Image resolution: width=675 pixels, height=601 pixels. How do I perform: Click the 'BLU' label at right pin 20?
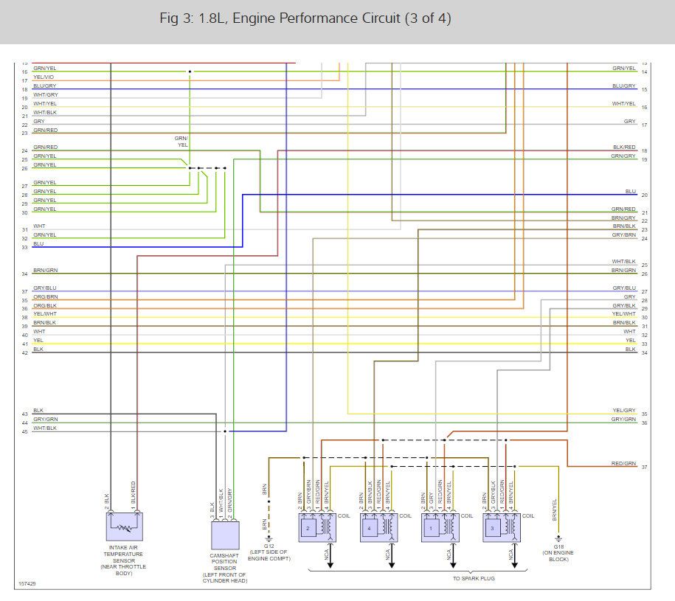630,192
